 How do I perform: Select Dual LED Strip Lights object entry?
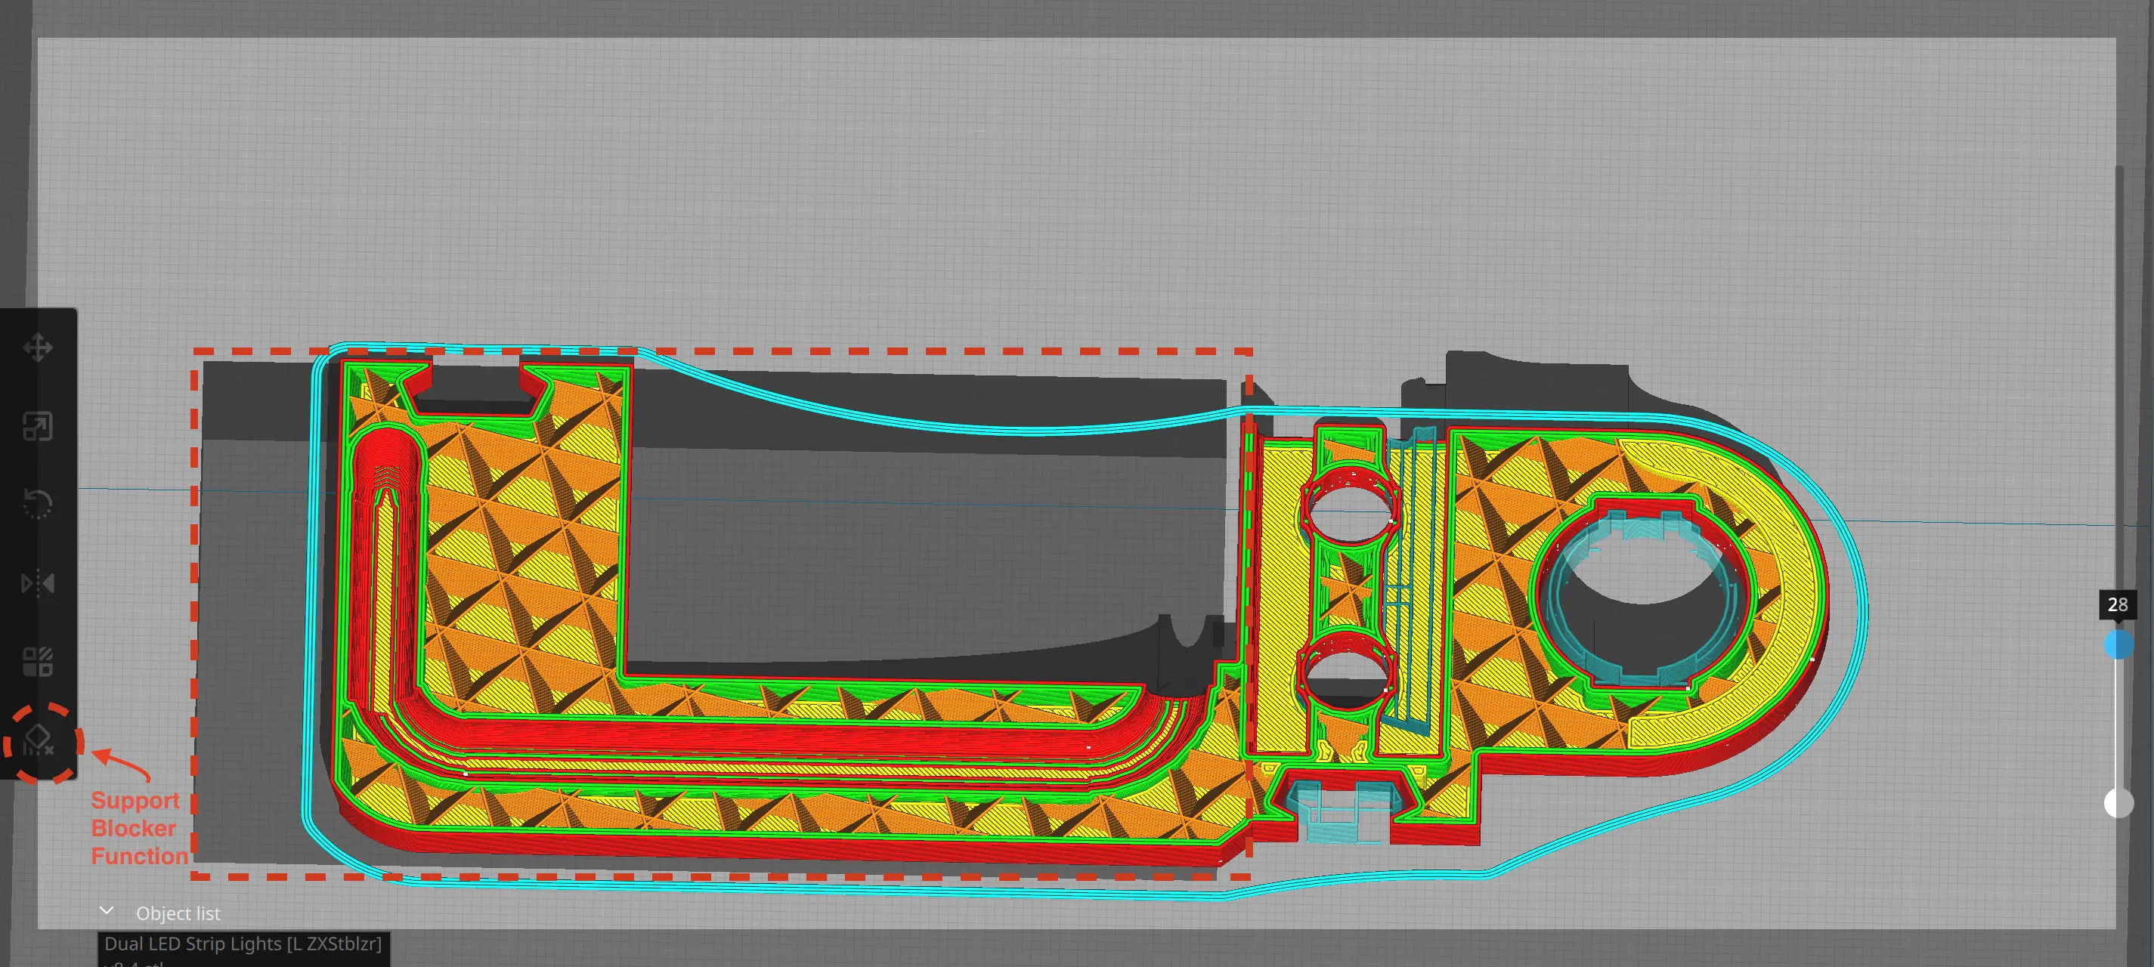coord(243,944)
